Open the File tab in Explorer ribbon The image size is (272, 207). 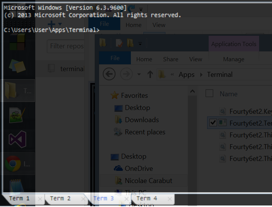(115, 58)
